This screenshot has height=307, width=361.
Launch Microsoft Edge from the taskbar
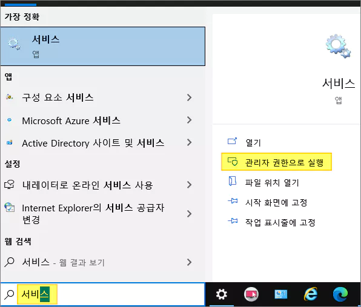click(340, 294)
